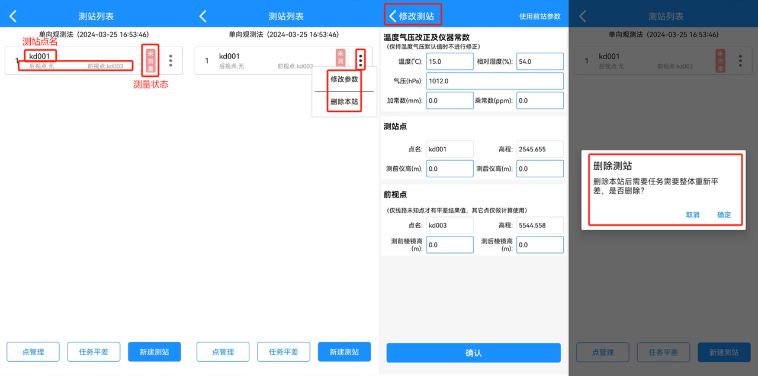758x376 pixels.
Task: Click the 气压(hPa) field showing 1012.0
Action: (x=494, y=81)
